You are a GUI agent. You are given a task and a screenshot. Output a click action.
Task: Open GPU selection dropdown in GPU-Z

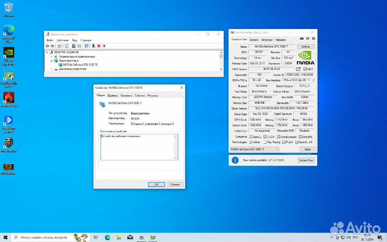coord(254,149)
